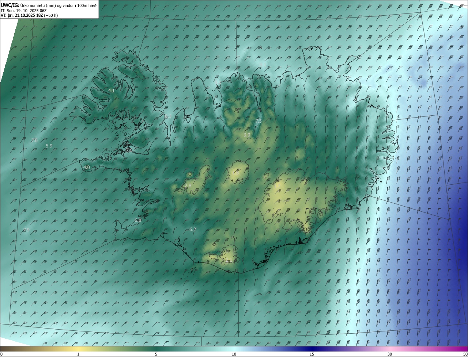Click the "6.8" value label on the map
Image resolution: width=468 pixels, height=357 pixels.
coord(138,220)
